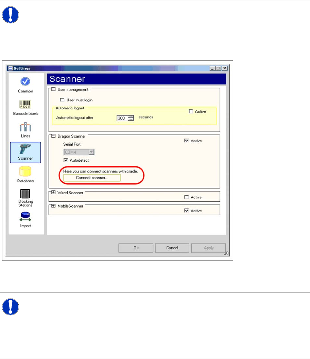This screenshot has height=359, width=310.
Task: Close the Settings window
Action: click(225, 68)
